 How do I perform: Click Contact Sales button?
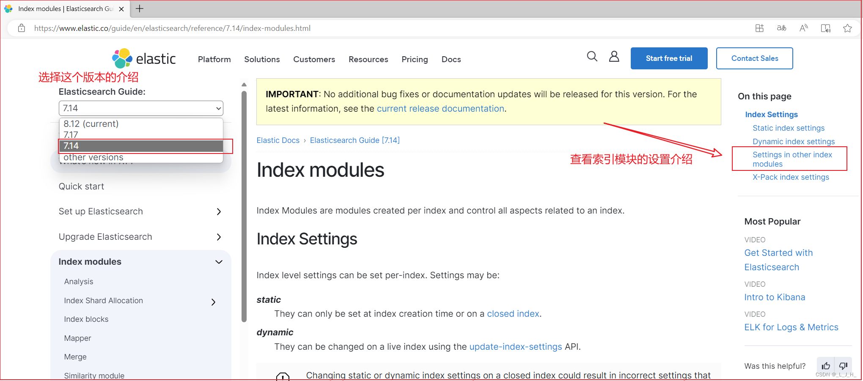click(x=755, y=58)
